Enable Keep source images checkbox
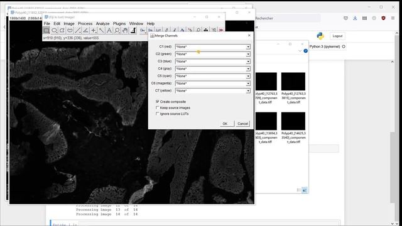402x226 pixels. 158,107
